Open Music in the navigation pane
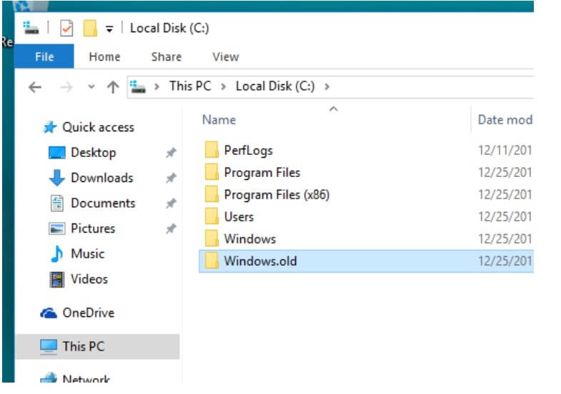 point(88,253)
